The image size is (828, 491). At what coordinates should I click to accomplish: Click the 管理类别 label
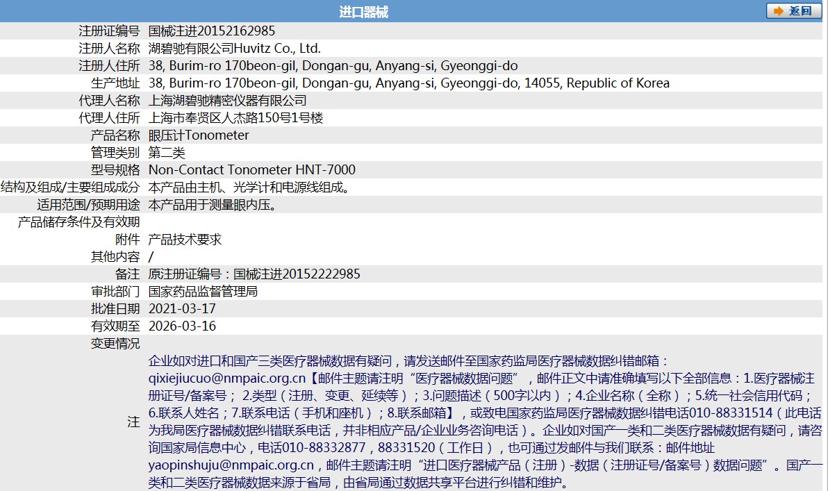click(115, 153)
